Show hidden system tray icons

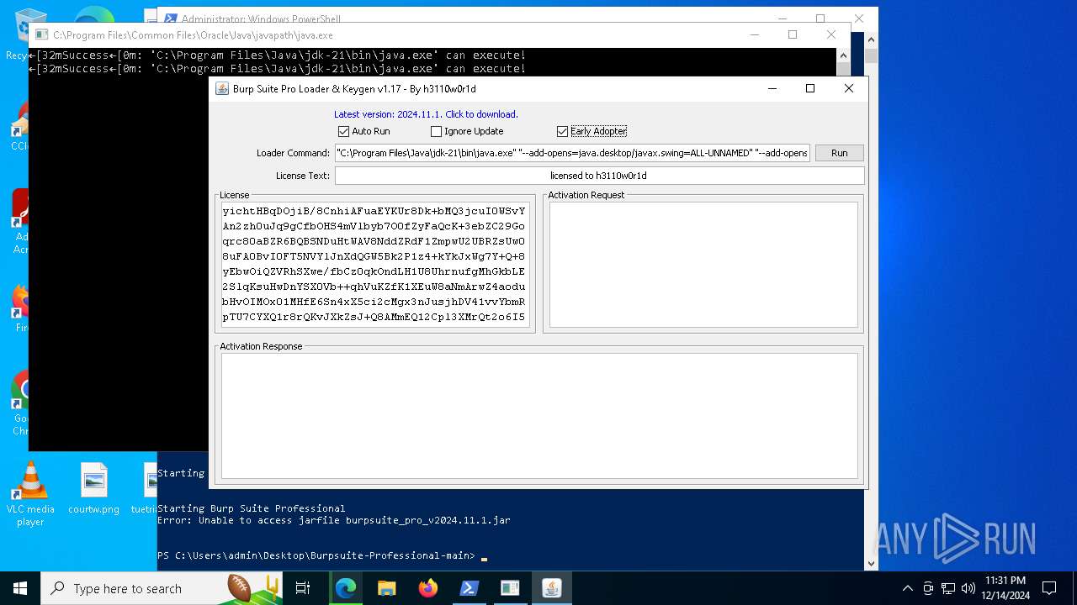click(907, 588)
